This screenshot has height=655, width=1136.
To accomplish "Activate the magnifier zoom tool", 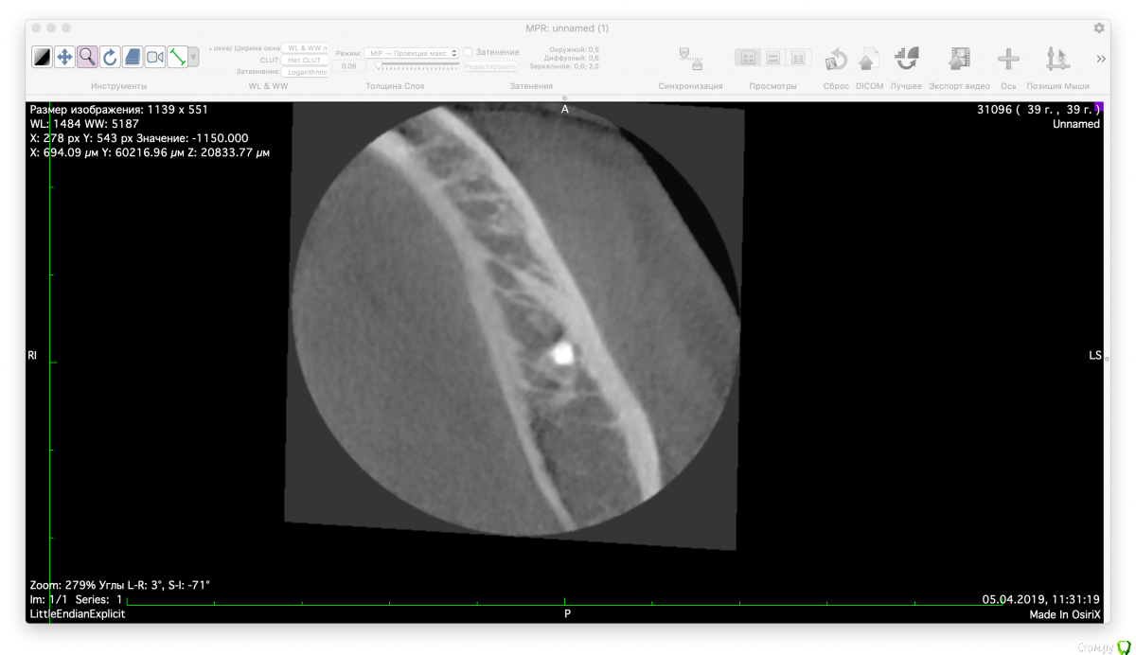I will click(87, 58).
